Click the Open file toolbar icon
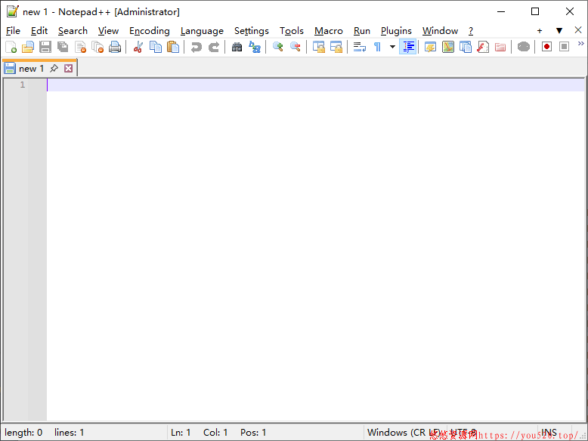Viewport: 588px width, 441px height. tap(28, 48)
